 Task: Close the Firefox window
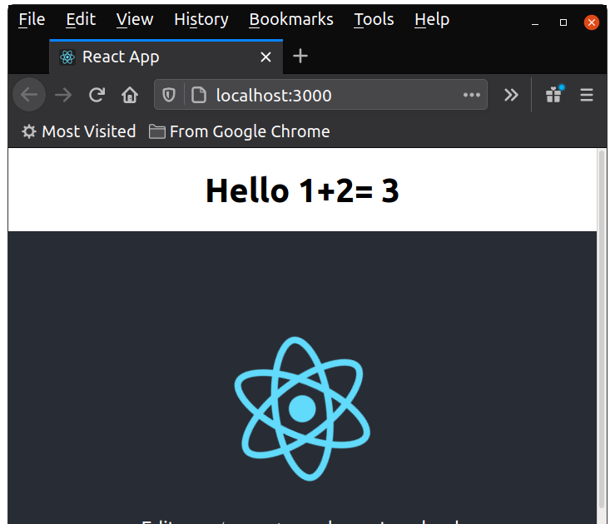592,22
